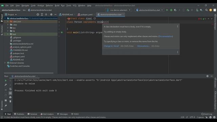The image size is (217, 122).
Task: Select pubspec.lock in project tree
Action: [18, 54]
